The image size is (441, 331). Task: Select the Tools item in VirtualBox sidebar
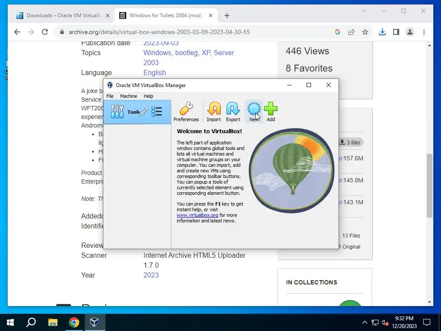click(x=137, y=112)
